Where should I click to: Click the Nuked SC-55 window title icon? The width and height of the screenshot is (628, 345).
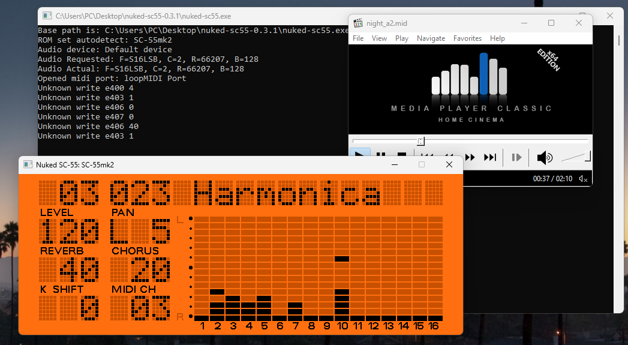click(x=28, y=164)
